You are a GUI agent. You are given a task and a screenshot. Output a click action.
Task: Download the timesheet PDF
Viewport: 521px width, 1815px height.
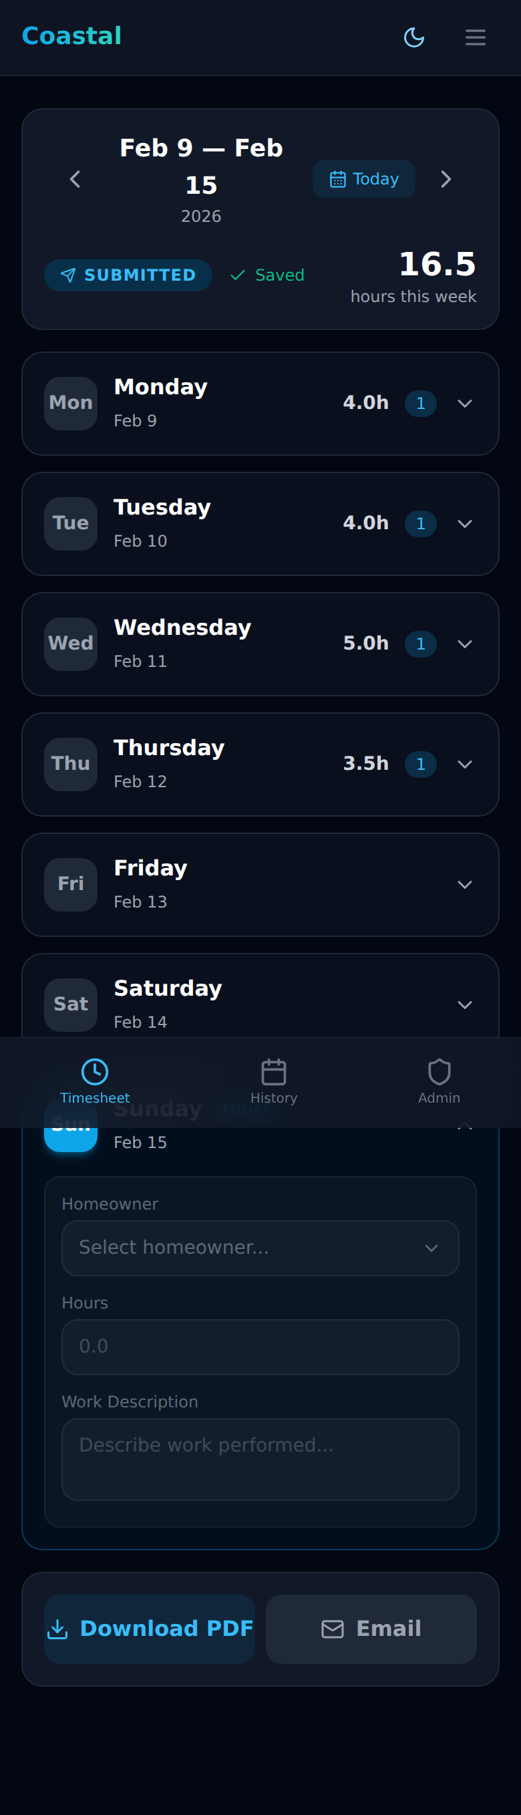click(150, 1629)
